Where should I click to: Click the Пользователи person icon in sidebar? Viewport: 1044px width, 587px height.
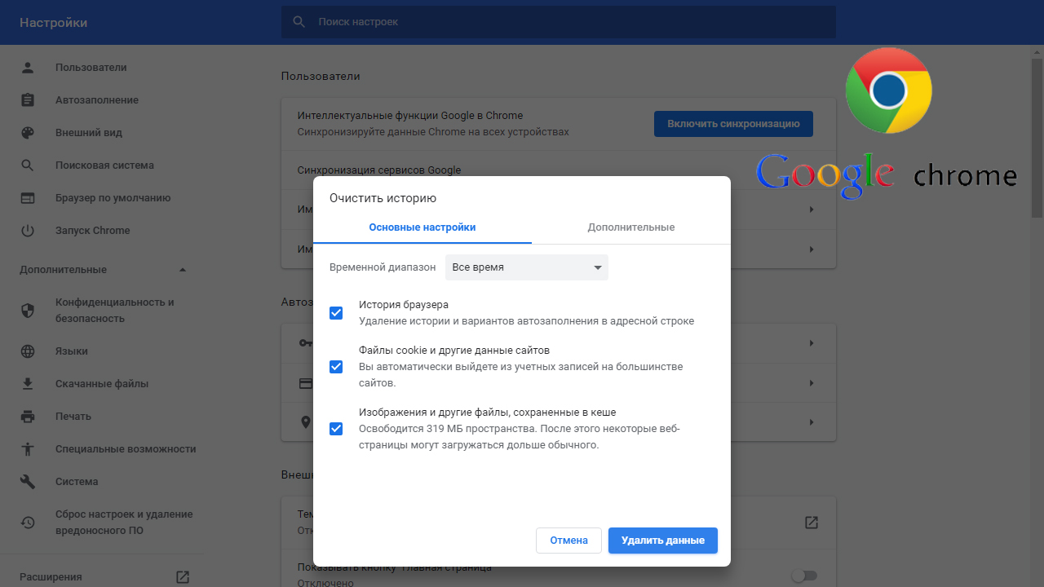click(28, 68)
